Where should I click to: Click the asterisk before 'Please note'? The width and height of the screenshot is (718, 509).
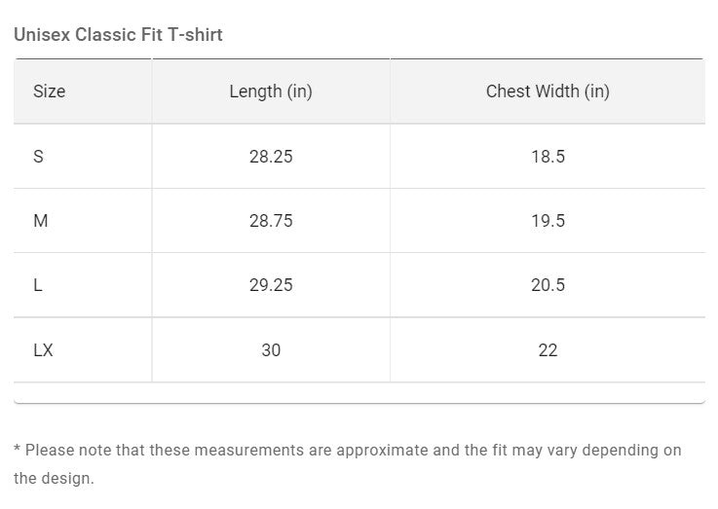coord(18,451)
